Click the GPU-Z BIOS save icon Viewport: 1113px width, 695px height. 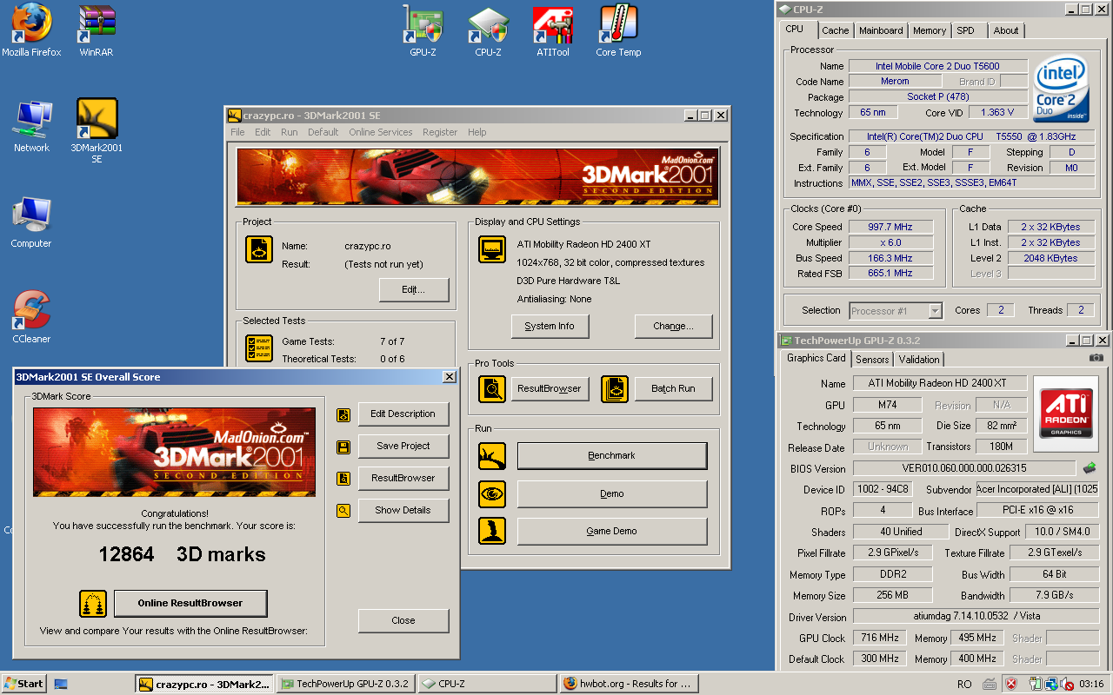[1089, 468]
